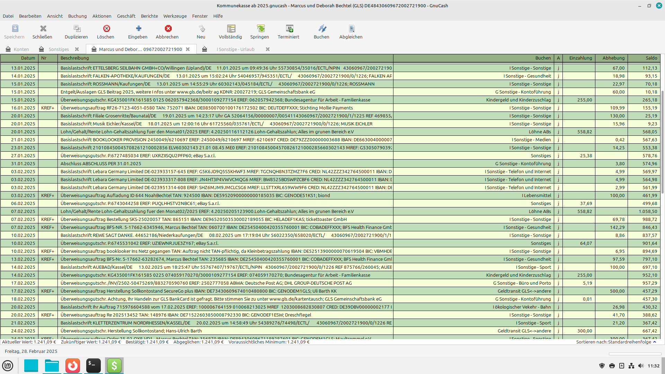Launch the orange browser taskbar icon

[73, 366]
